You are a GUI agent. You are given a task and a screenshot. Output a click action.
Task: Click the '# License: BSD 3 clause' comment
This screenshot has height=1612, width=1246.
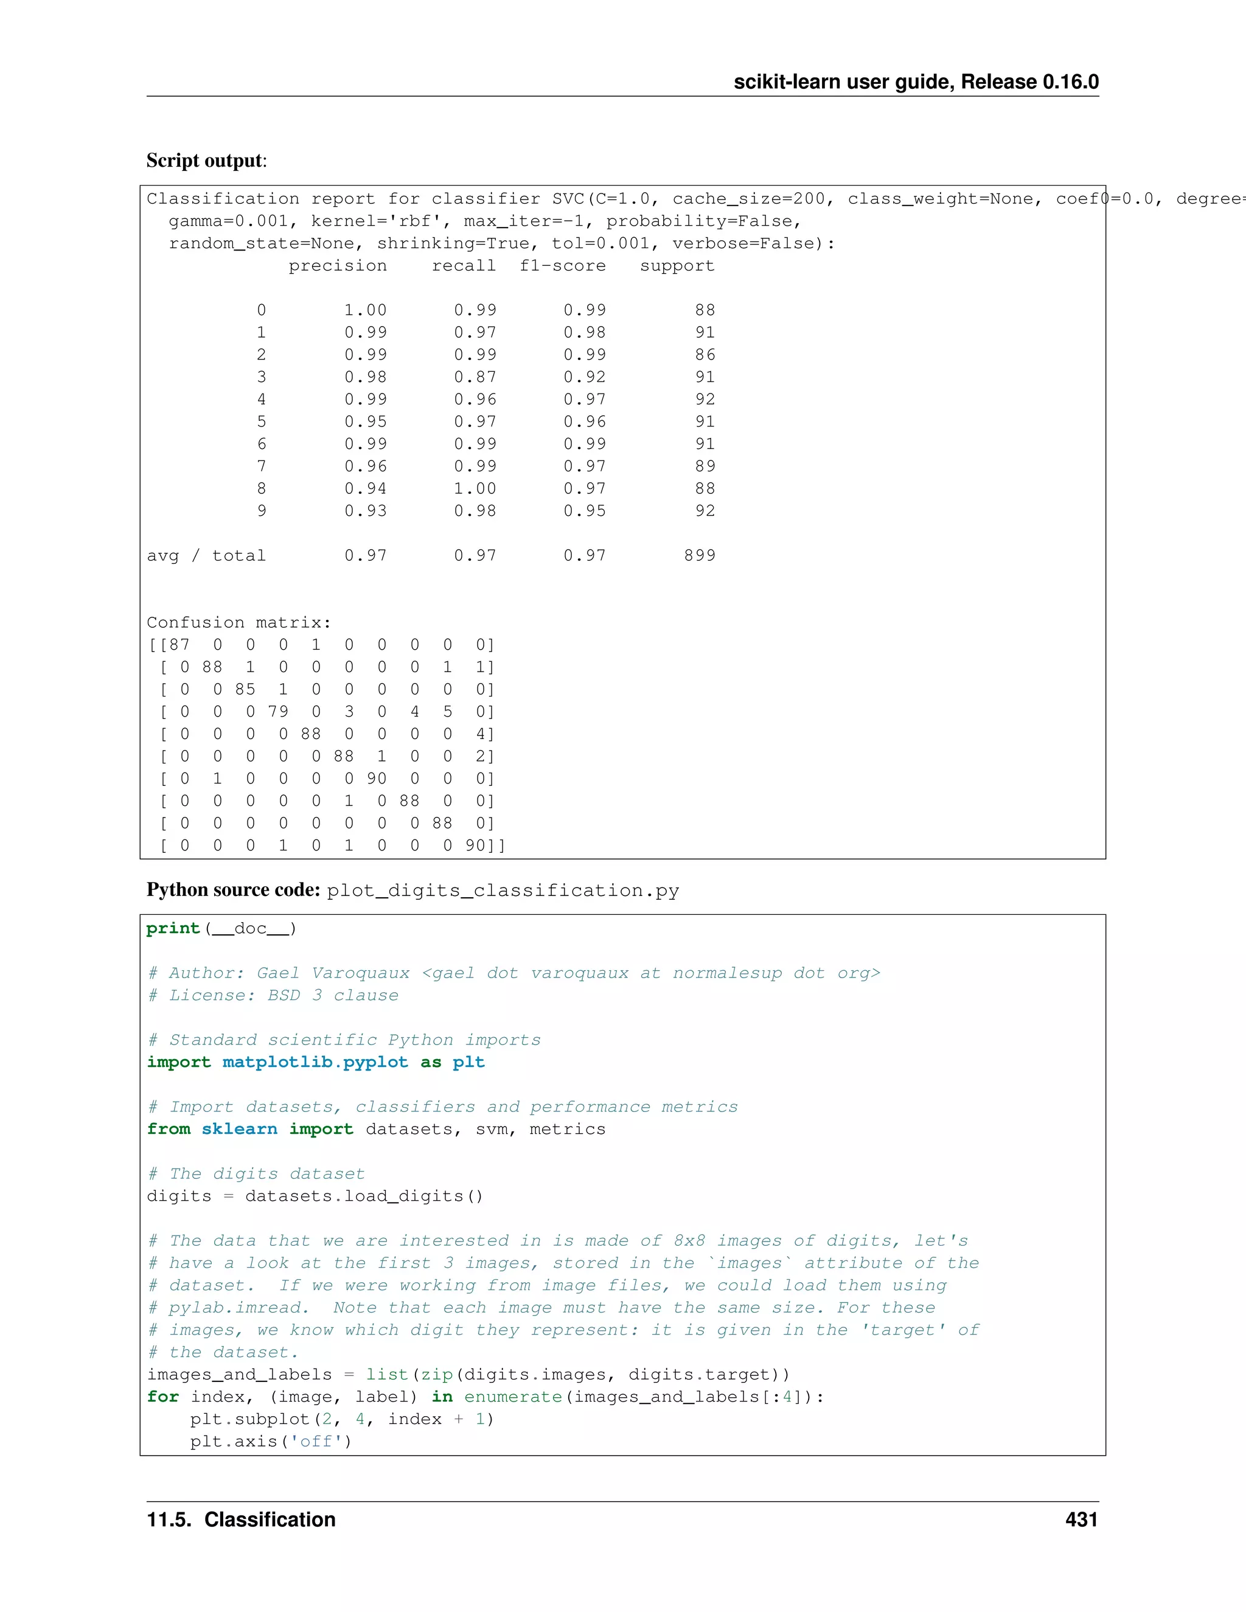point(273,995)
